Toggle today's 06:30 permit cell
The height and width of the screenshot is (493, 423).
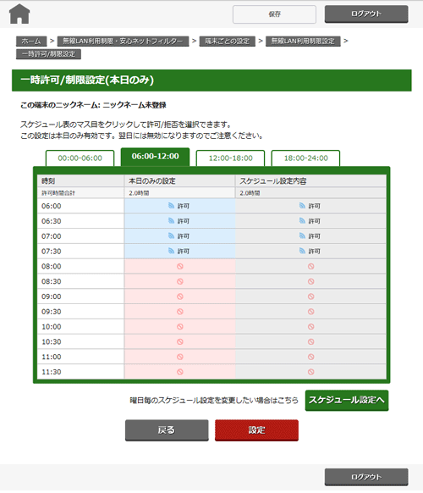point(179,221)
